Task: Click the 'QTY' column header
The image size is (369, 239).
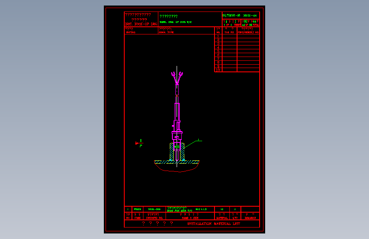Action: coord(235,218)
